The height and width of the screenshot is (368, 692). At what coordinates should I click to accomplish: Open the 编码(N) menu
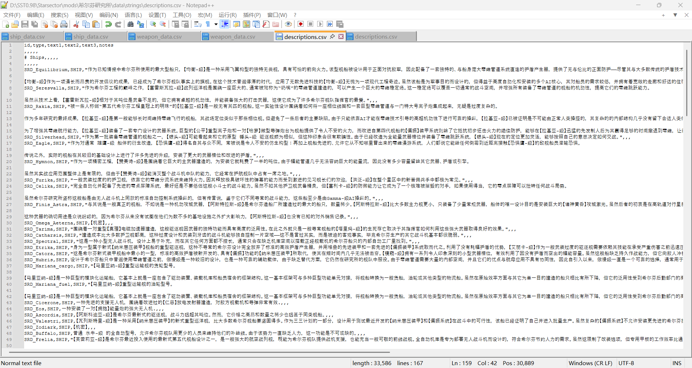[x=108, y=15]
